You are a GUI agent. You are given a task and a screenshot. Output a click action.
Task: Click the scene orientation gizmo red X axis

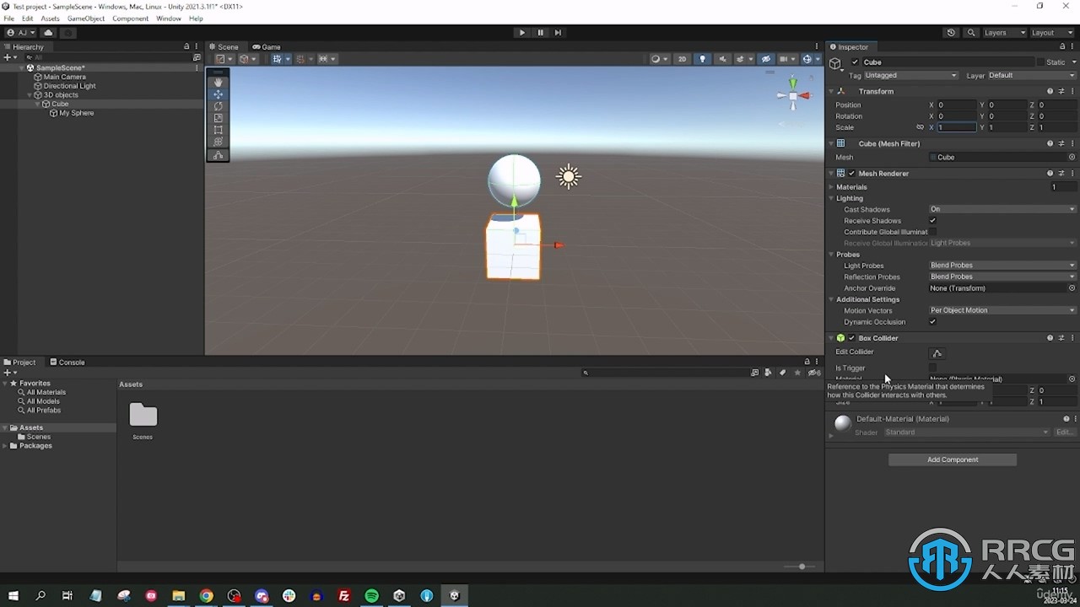(x=806, y=96)
